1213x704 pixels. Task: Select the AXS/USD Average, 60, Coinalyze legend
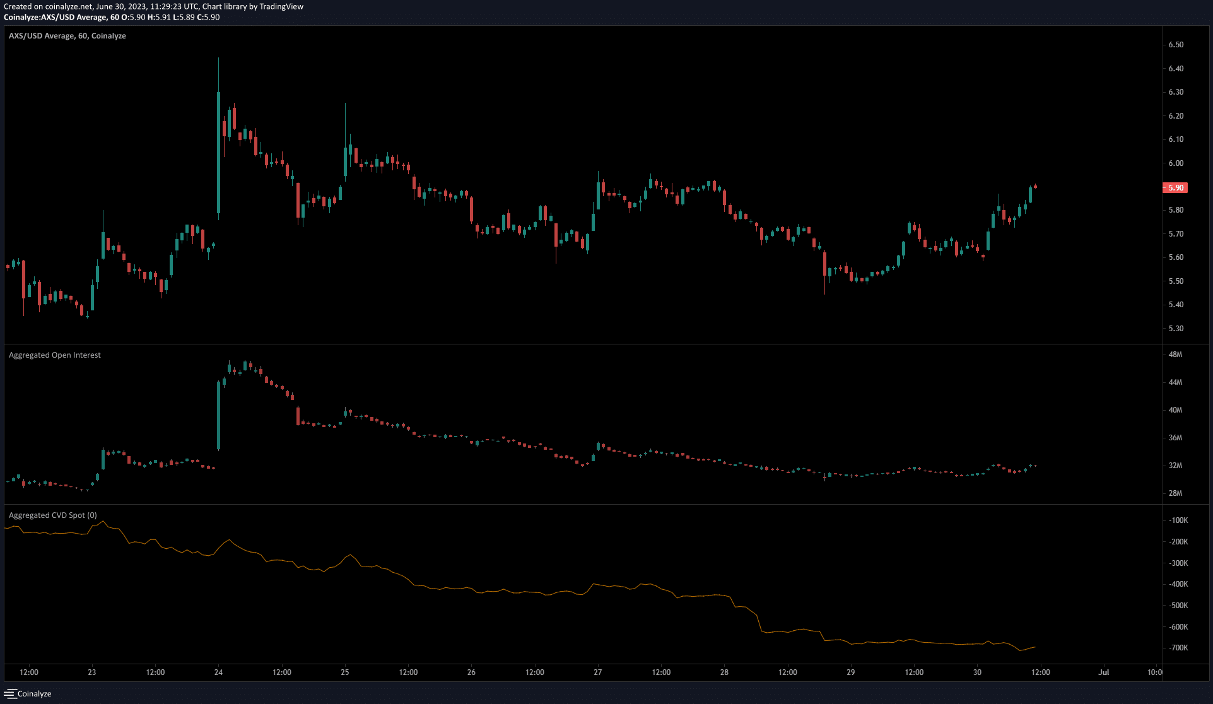pyautogui.click(x=67, y=36)
